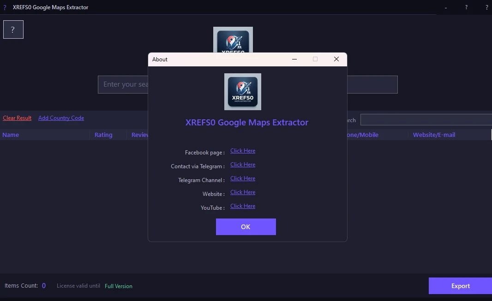492x301 pixels.
Task: Click the title bar question mark app icon
Action: (5, 7)
